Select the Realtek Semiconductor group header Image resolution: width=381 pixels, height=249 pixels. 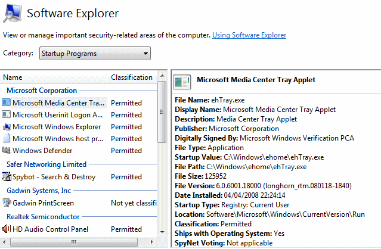[x=42, y=217]
